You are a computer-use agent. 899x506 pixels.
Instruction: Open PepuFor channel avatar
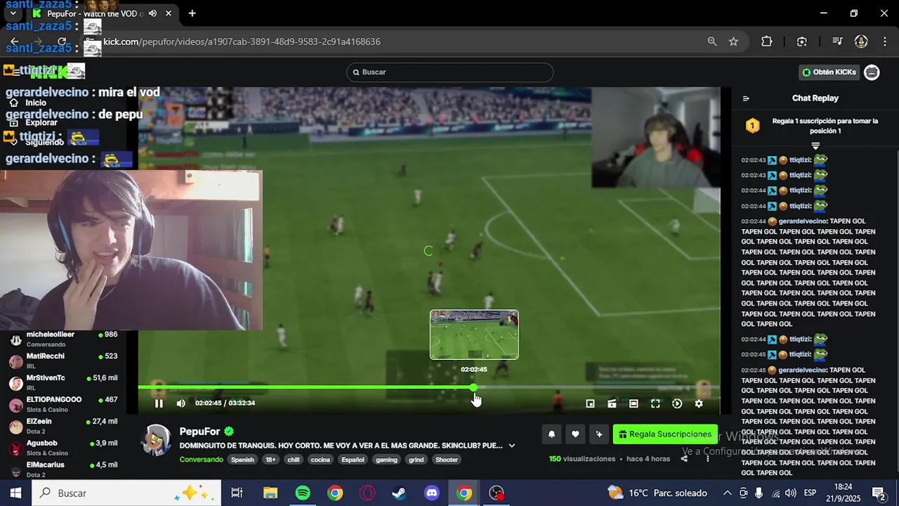[156, 441]
